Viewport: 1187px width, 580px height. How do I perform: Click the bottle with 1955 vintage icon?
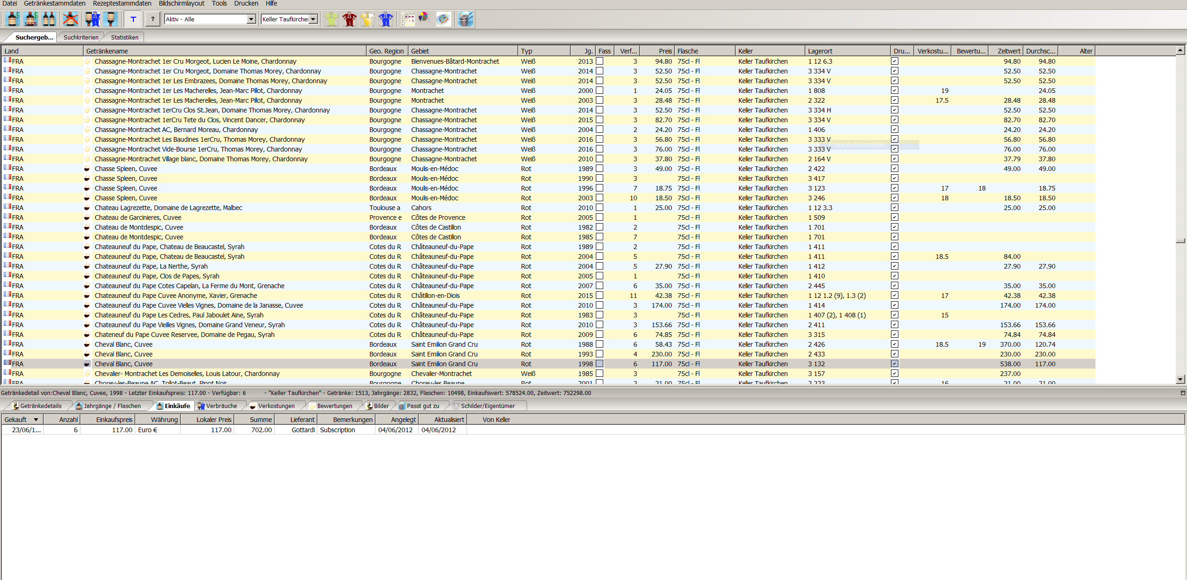(x=31, y=19)
